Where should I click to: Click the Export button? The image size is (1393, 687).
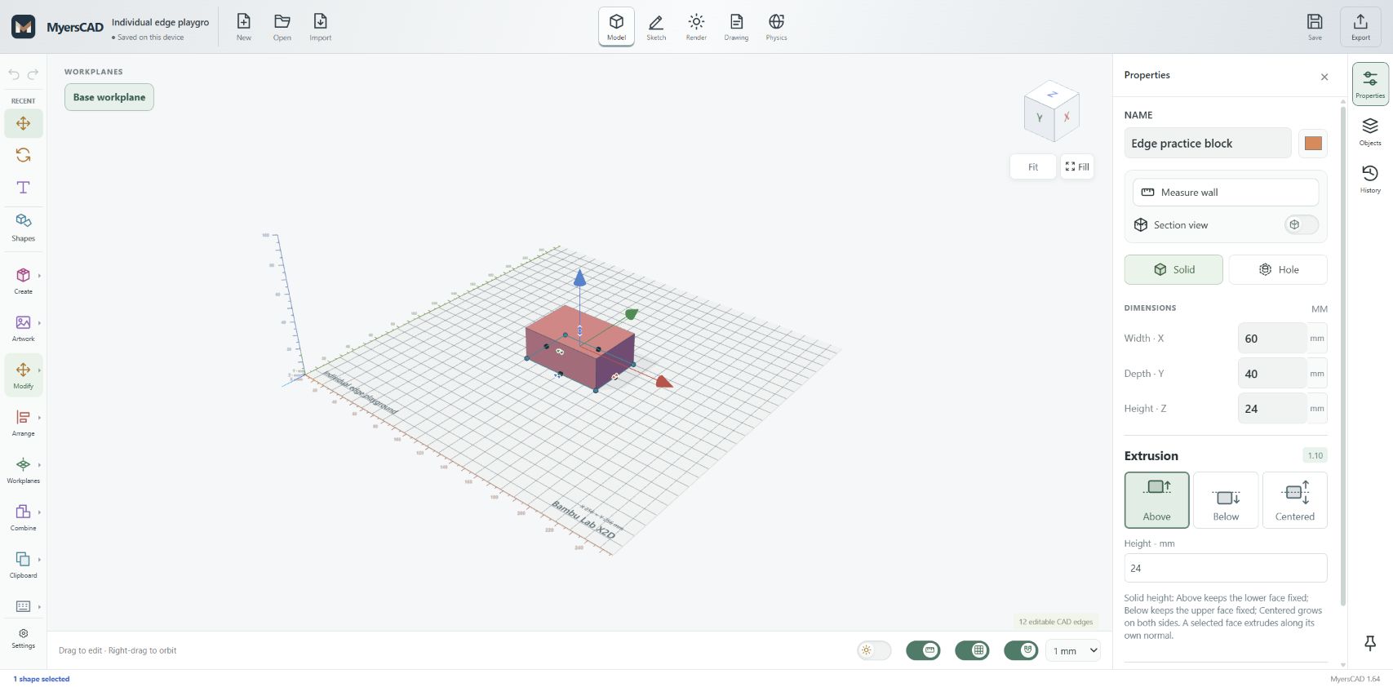pyautogui.click(x=1360, y=27)
